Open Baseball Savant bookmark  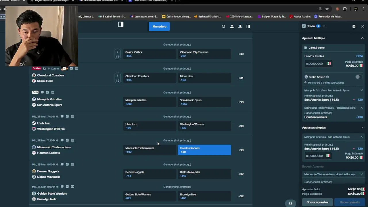click(112, 17)
